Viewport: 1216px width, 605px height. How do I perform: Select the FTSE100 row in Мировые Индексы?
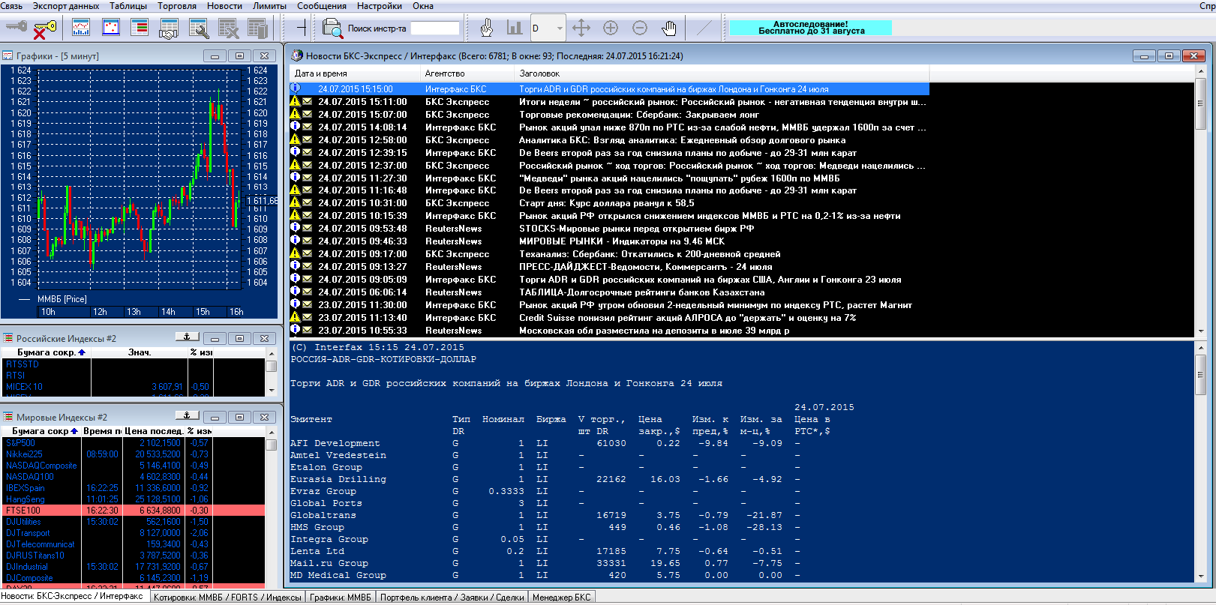point(133,510)
